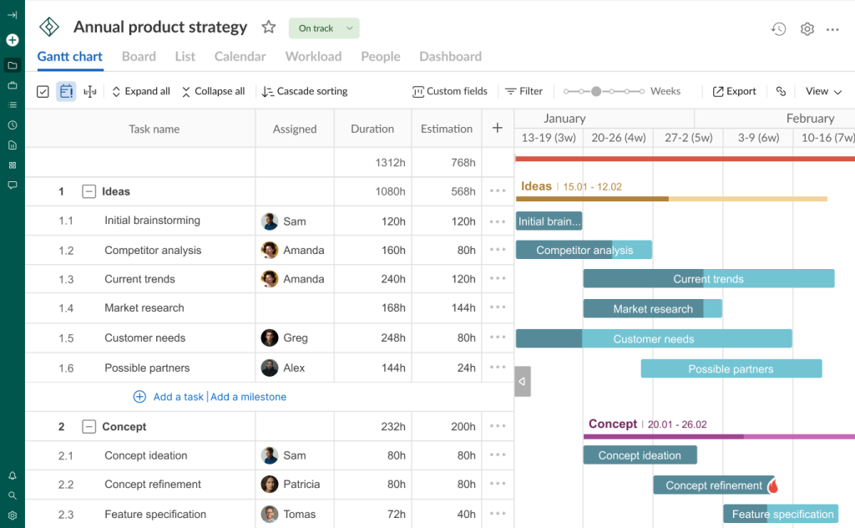Open the three-dot more menu at top right
Viewport: 855px width, 528px height.
click(832, 29)
